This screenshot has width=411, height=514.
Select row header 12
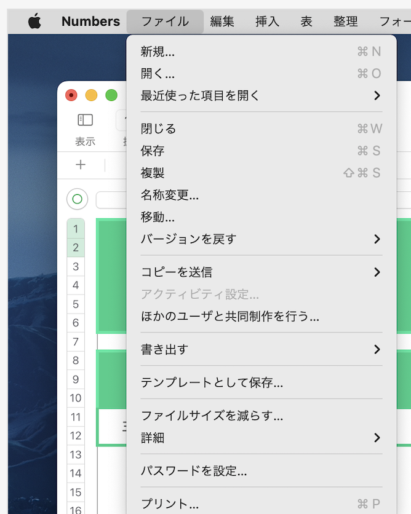(x=76, y=436)
